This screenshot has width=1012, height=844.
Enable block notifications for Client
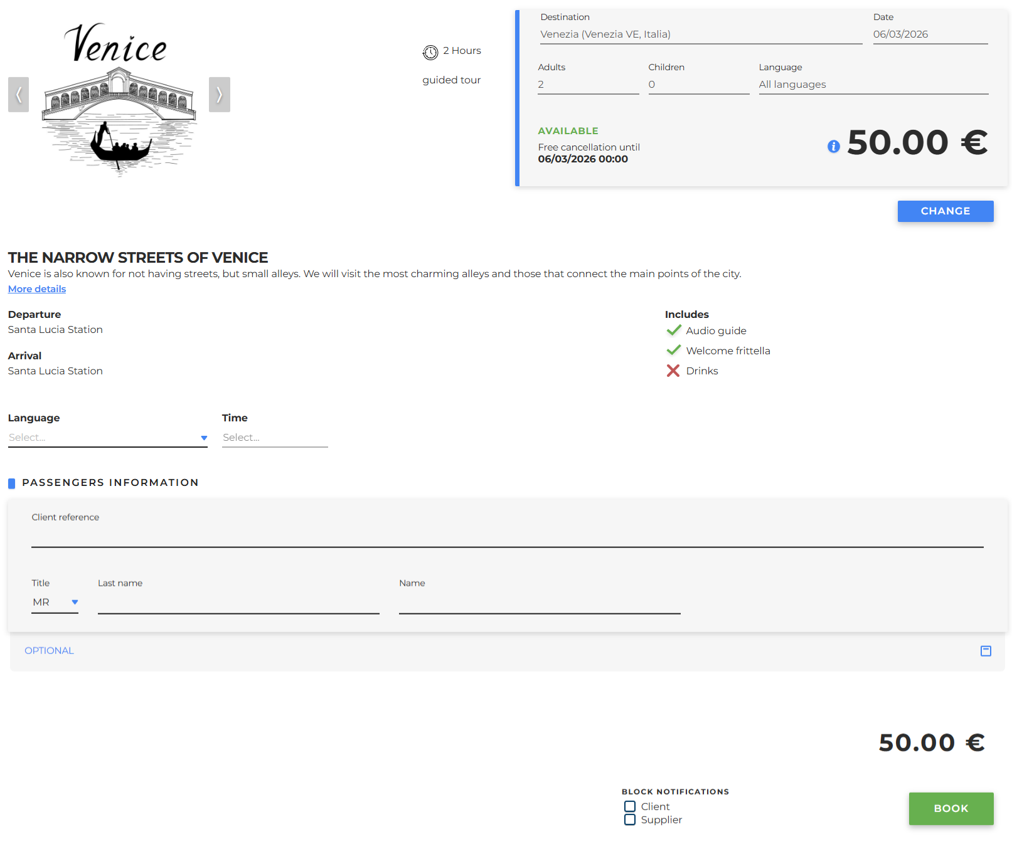click(630, 806)
